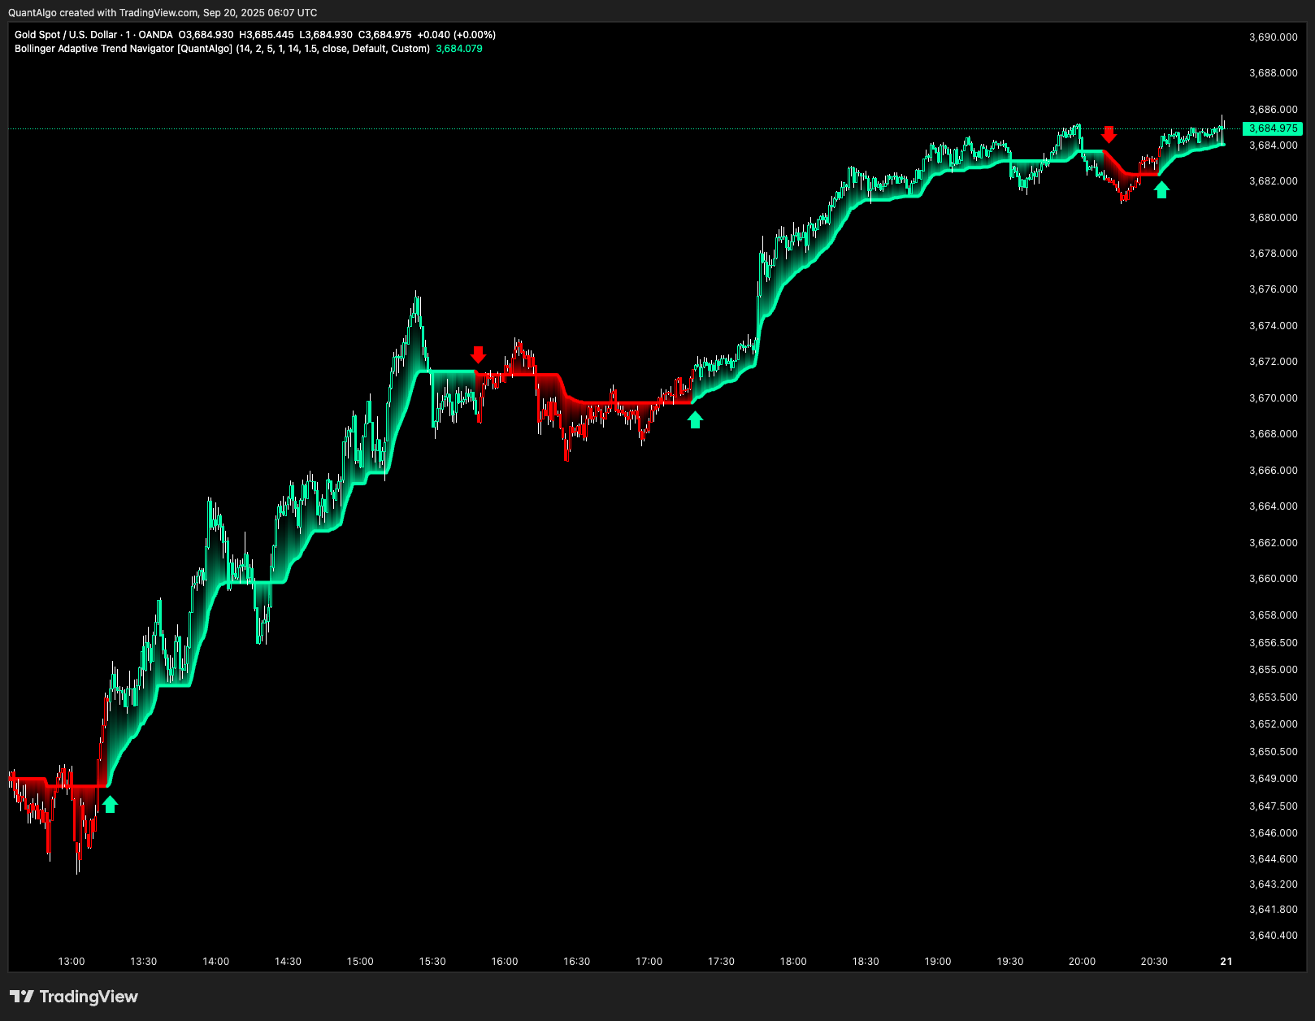1315x1021 pixels.
Task: Select the current price label 3,684.975
Action: (1273, 128)
